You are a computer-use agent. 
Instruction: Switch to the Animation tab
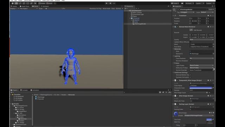tap(35, 90)
